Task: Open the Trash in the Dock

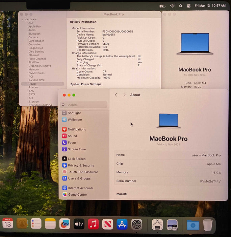Action: tap(208, 225)
